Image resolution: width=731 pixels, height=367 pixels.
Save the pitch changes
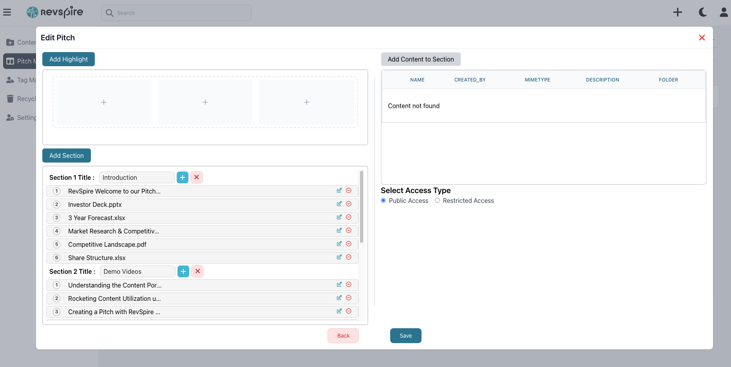[405, 336]
